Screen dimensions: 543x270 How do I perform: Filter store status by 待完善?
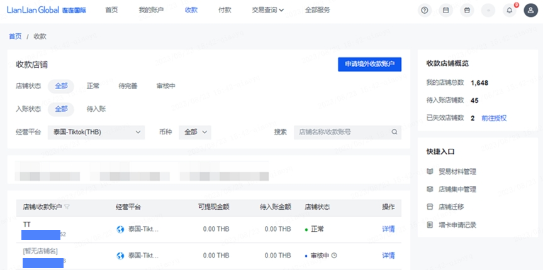click(x=128, y=87)
